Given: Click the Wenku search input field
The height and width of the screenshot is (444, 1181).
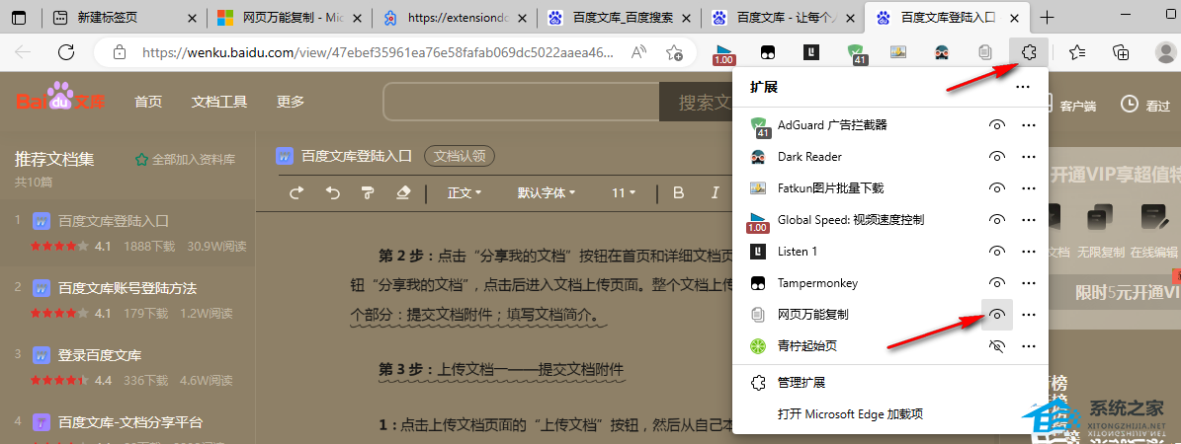Looking at the screenshot, I should pos(521,102).
